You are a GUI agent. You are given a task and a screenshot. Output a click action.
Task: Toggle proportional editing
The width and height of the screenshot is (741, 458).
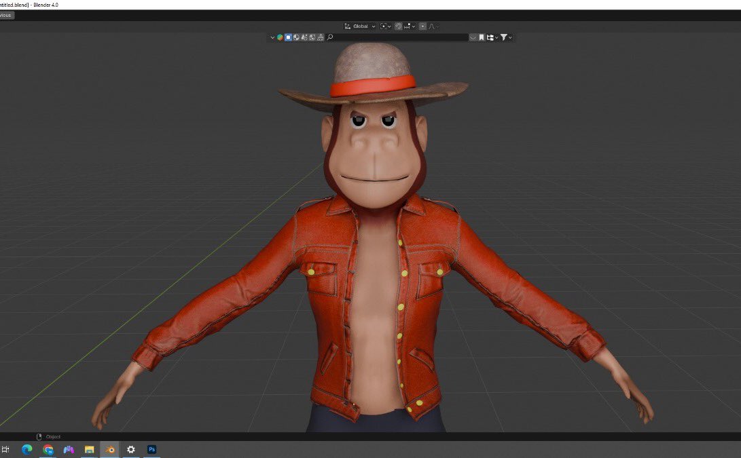tap(422, 26)
